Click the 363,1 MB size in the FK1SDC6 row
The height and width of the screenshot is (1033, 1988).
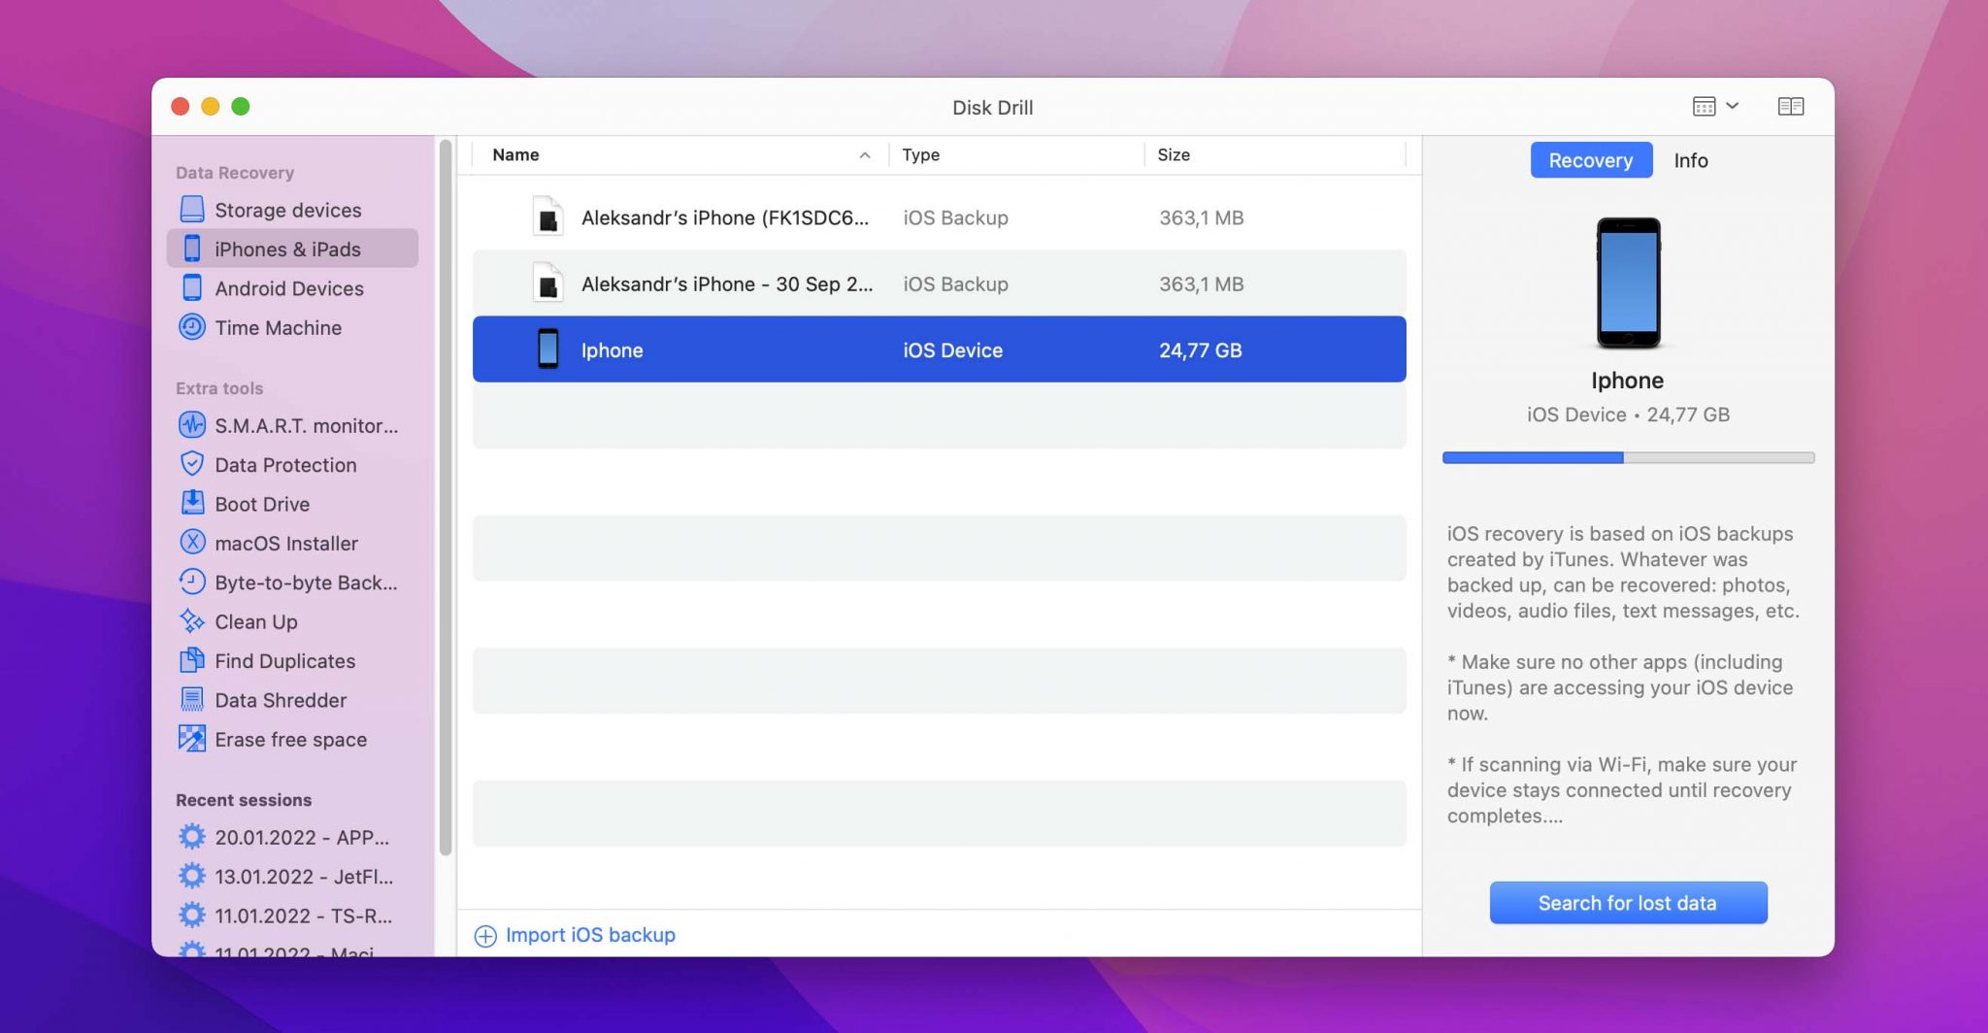click(x=1201, y=217)
